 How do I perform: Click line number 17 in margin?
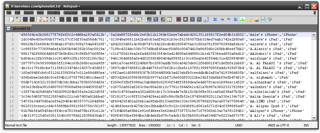pos(11,110)
